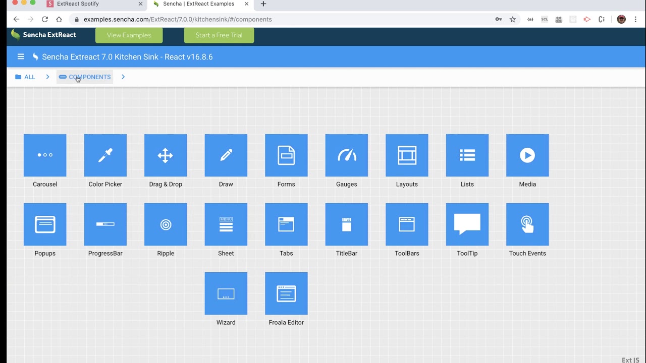The height and width of the screenshot is (363, 646).
Task: Reload the current page
Action: [x=45, y=19]
